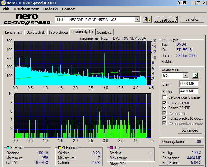The width and height of the screenshot is (208, 167).
Task: Uncheck Pokaż C2/PIF checkbox
Action: (x=164, y=108)
